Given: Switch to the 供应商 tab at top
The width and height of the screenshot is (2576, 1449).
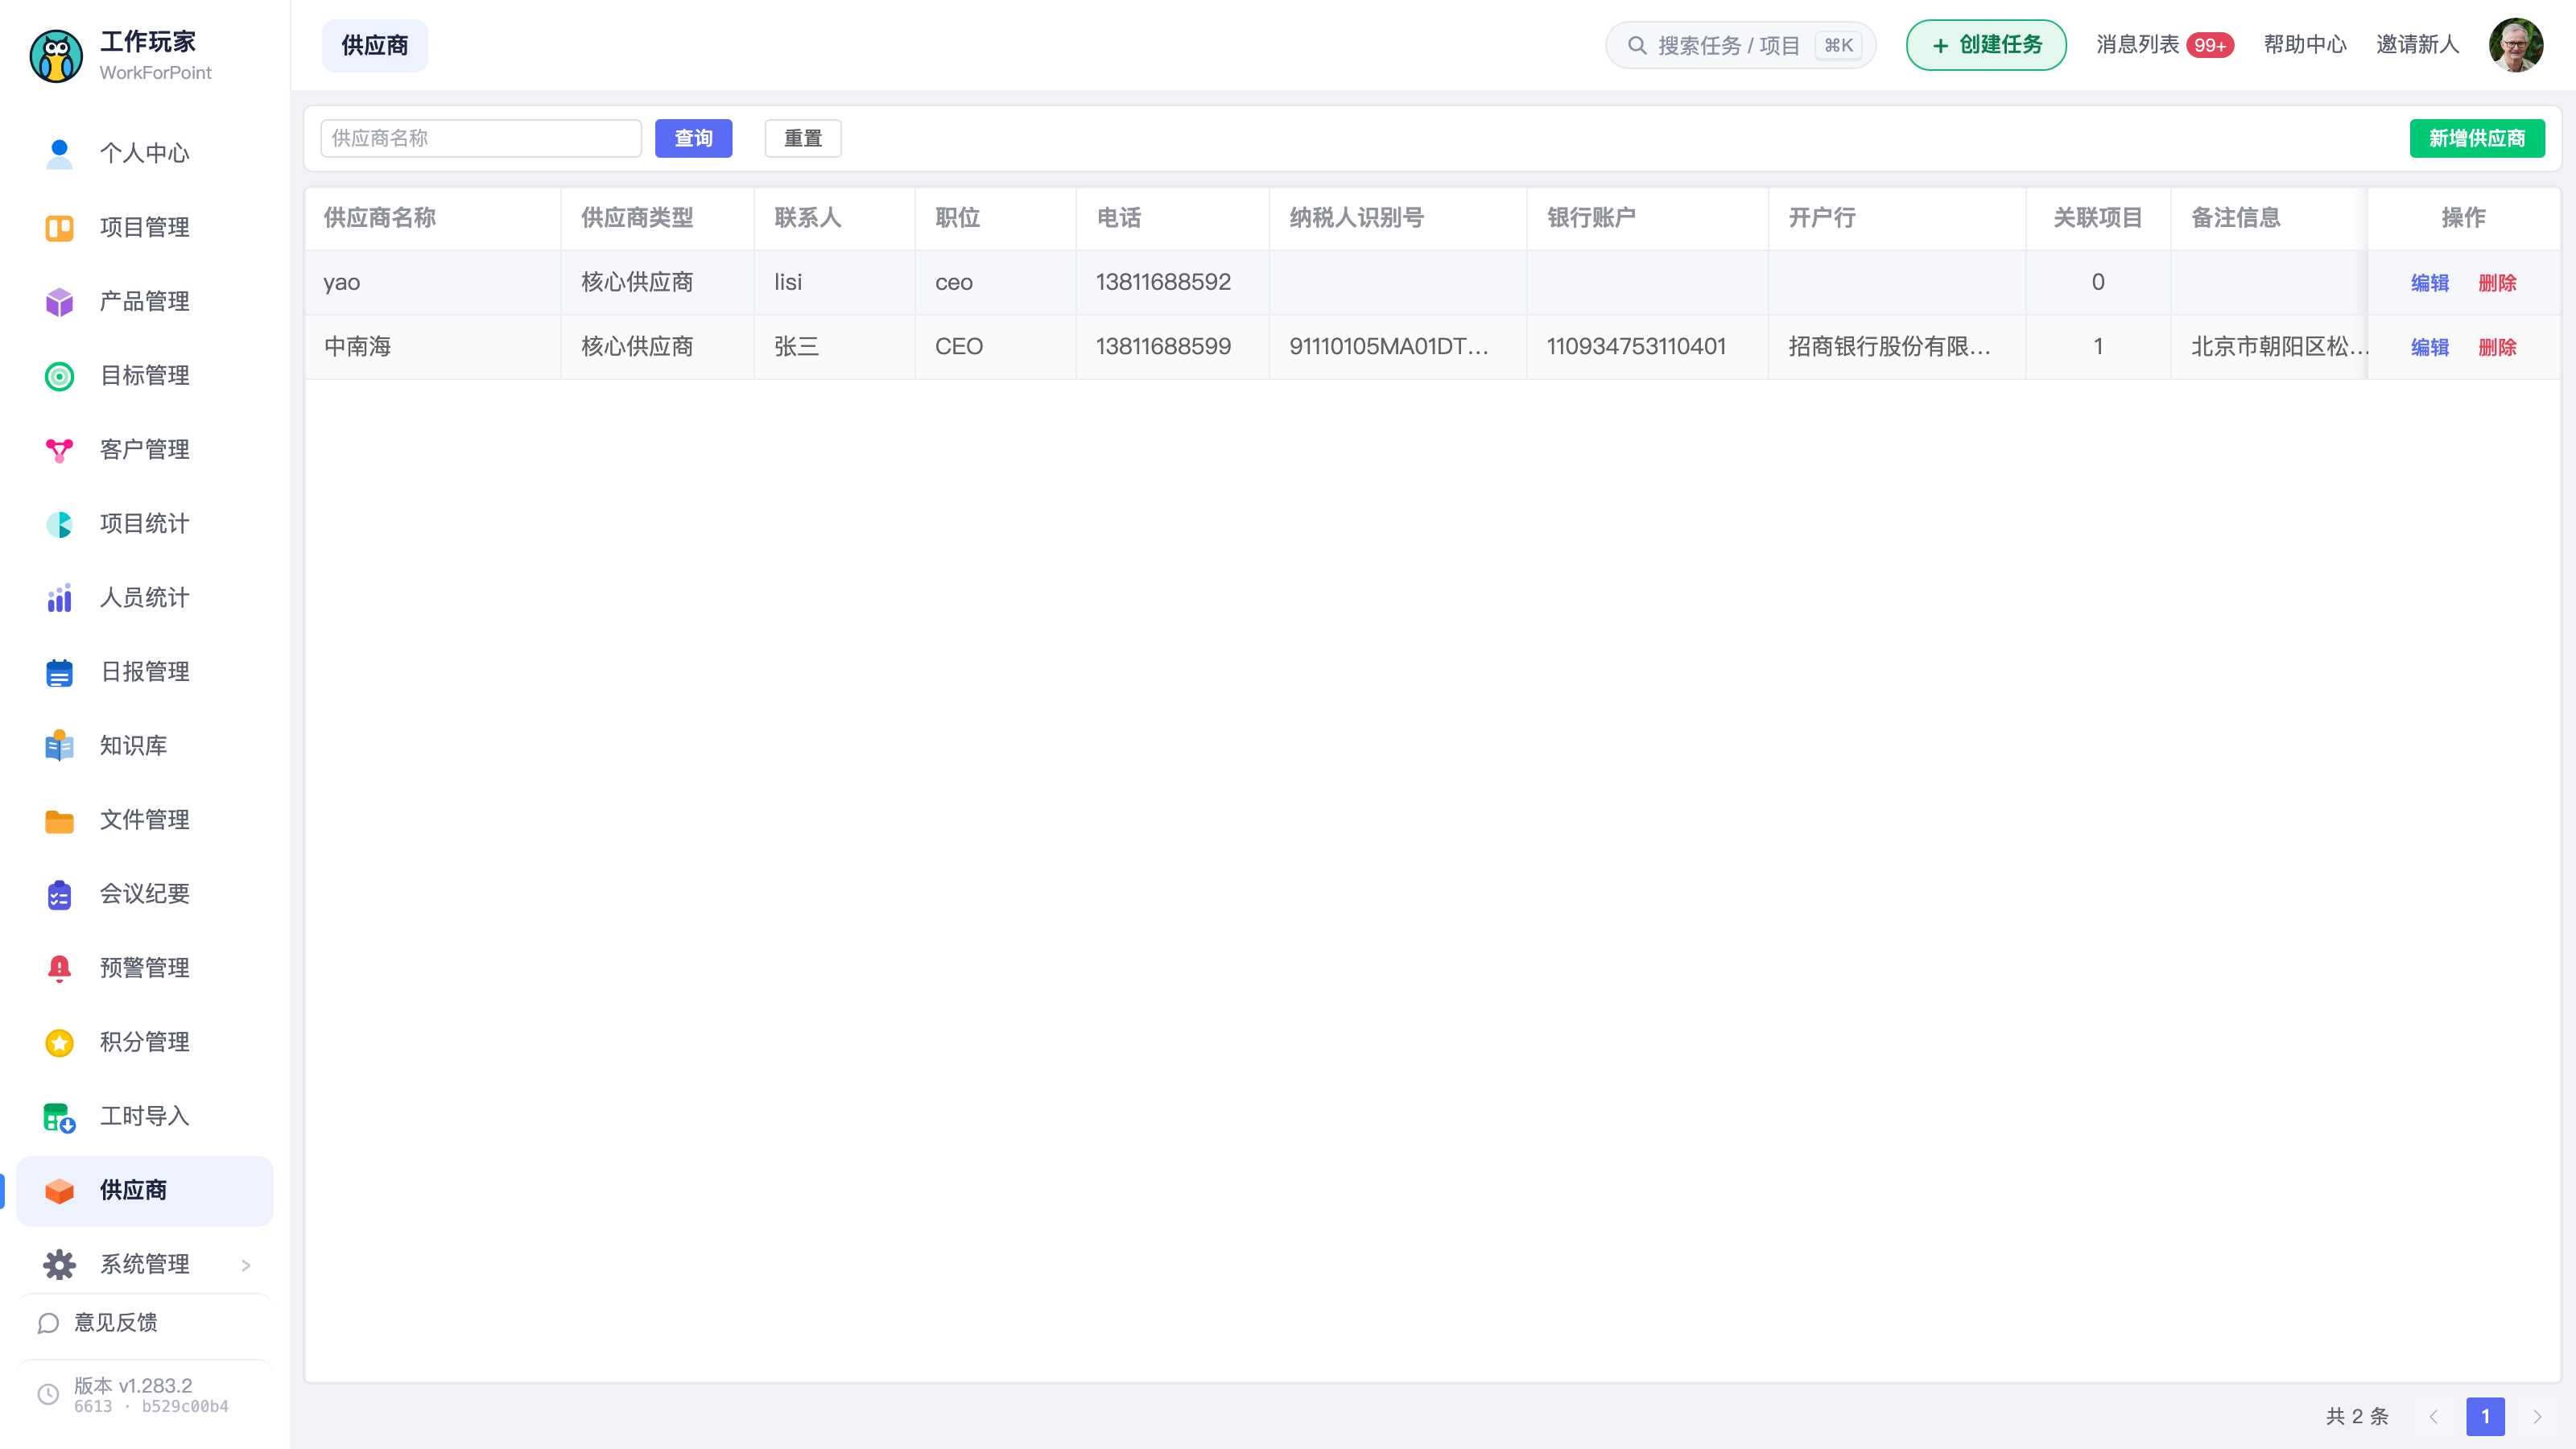Looking at the screenshot, I should (x=374, y=45).
